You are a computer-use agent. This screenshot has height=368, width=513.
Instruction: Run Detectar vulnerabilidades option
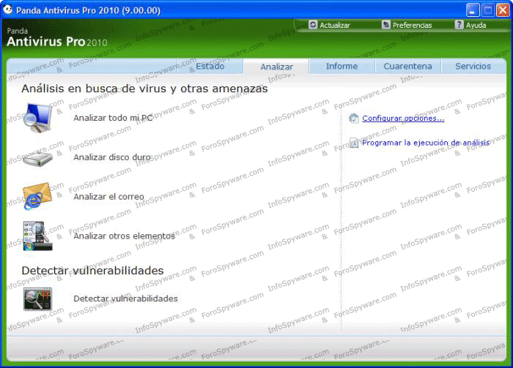coord(125,298)
